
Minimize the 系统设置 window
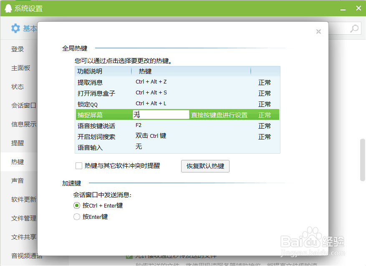(x=343, y=9)
